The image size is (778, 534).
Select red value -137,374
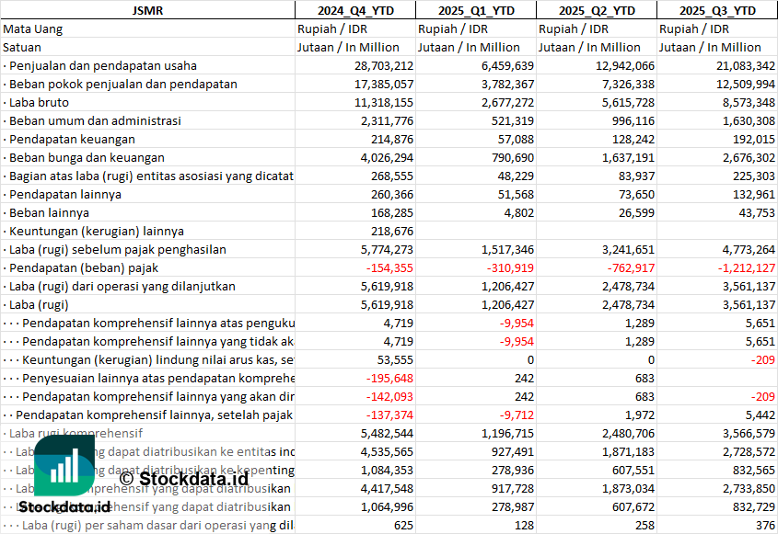389,415
